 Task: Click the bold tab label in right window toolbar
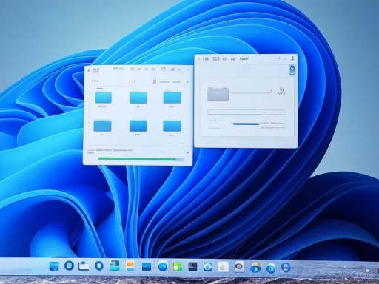point(244,59)
